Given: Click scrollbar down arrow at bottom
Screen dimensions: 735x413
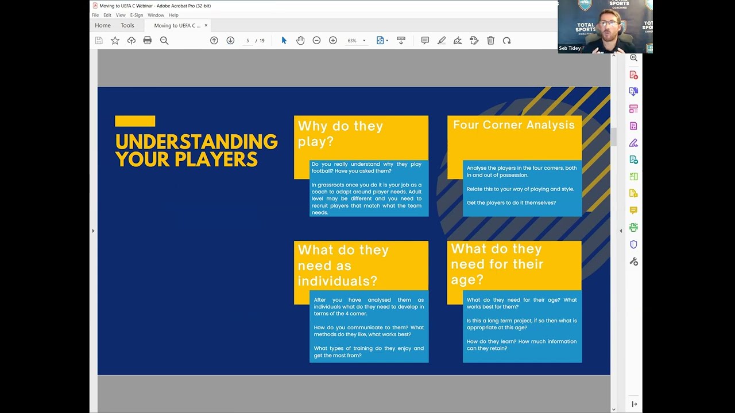Looking at the screenshot, I should [613, 409].
